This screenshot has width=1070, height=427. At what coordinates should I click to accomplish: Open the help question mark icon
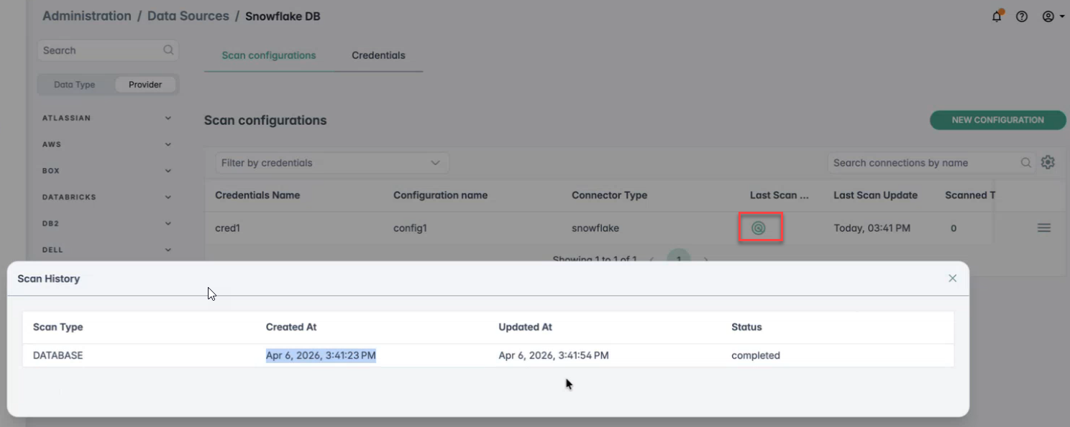tap(1022, 17)
